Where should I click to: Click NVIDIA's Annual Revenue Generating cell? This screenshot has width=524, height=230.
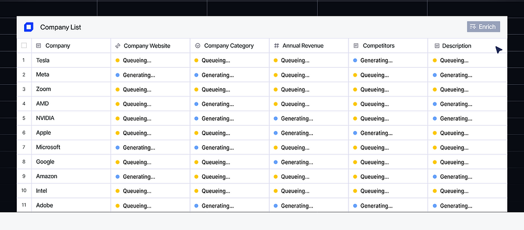point(309,118)
